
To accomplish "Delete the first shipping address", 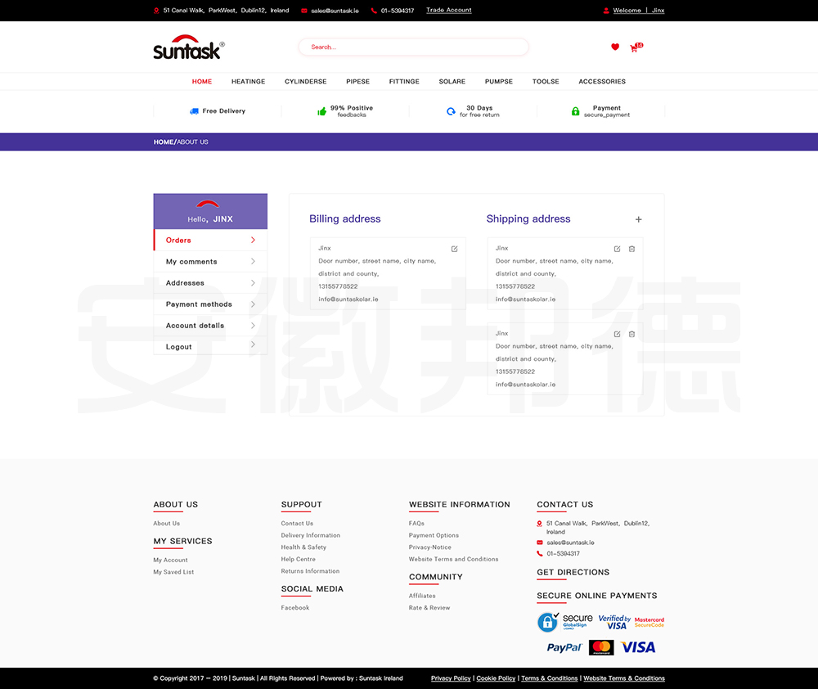I will point(631,249).
